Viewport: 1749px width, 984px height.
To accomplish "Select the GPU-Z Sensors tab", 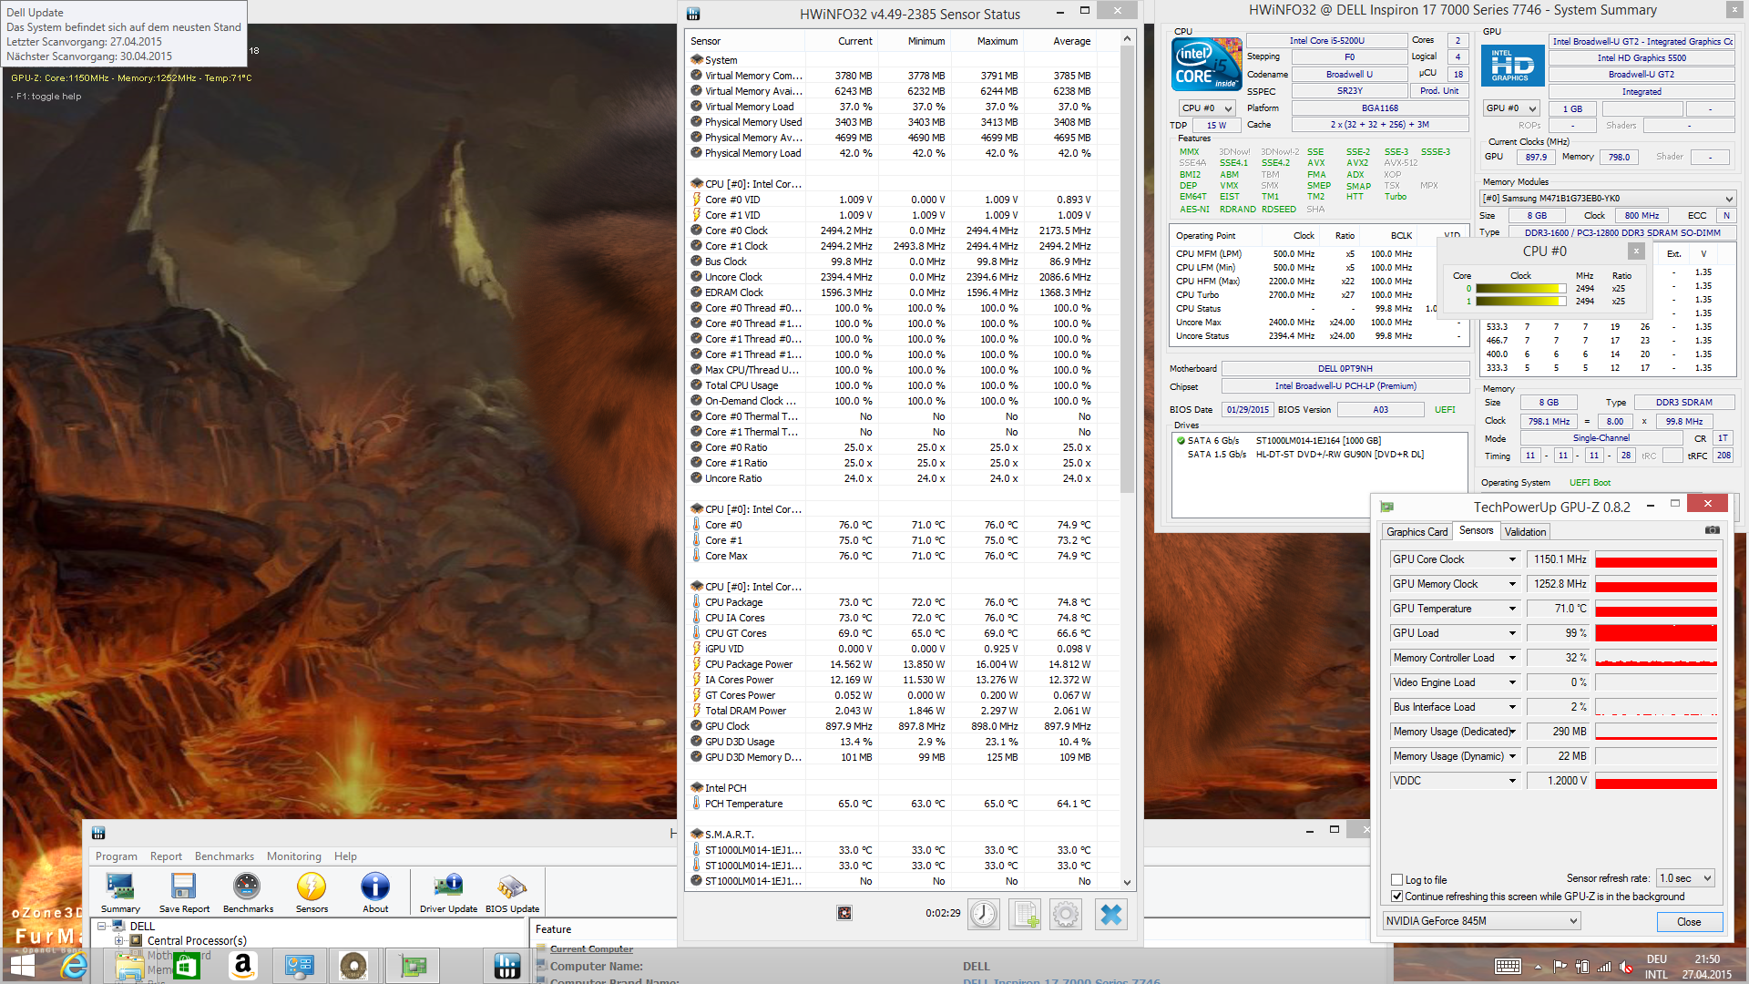I will 1476,530.
